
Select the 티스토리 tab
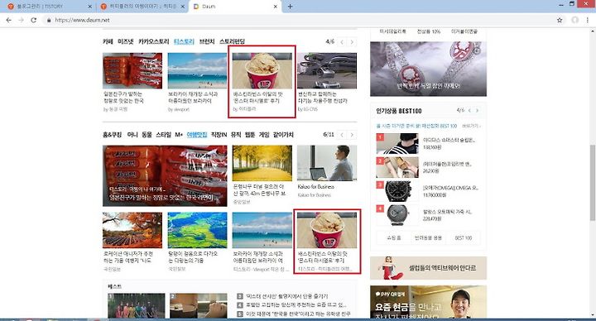click(184, 41)
